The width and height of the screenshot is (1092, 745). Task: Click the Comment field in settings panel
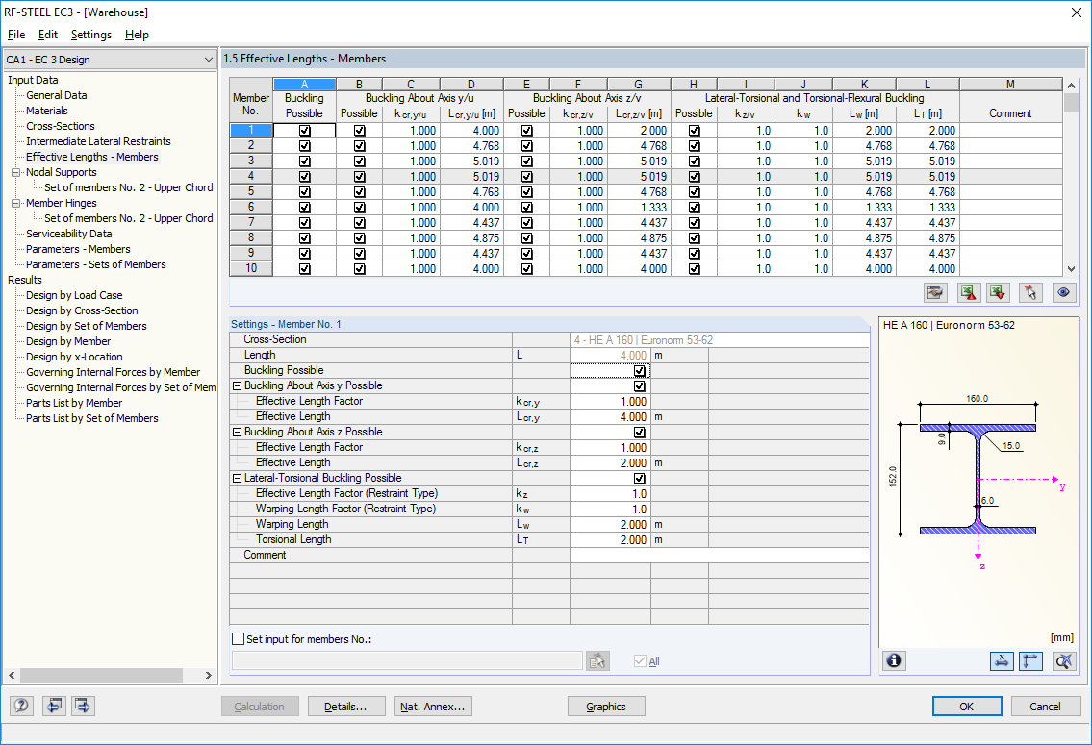point(720,555)
